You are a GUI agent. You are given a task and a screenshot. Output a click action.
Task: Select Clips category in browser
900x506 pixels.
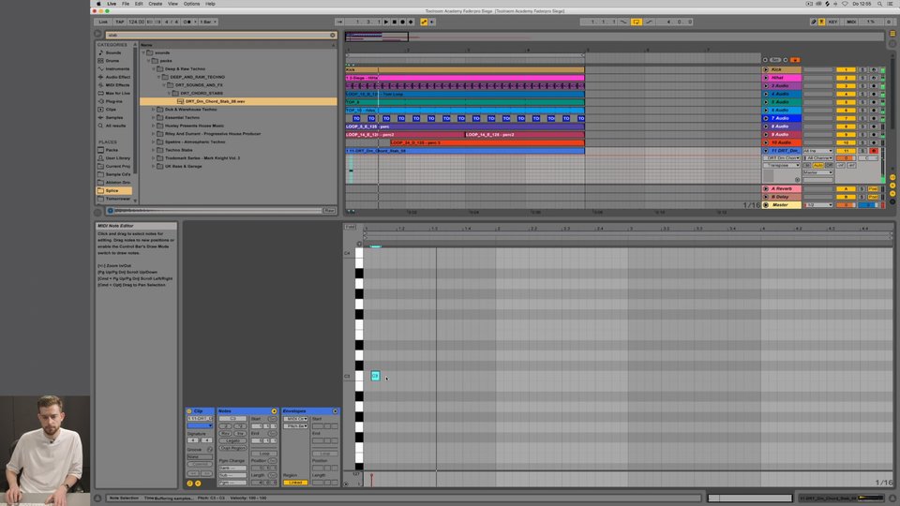click(x=111, y=109)
